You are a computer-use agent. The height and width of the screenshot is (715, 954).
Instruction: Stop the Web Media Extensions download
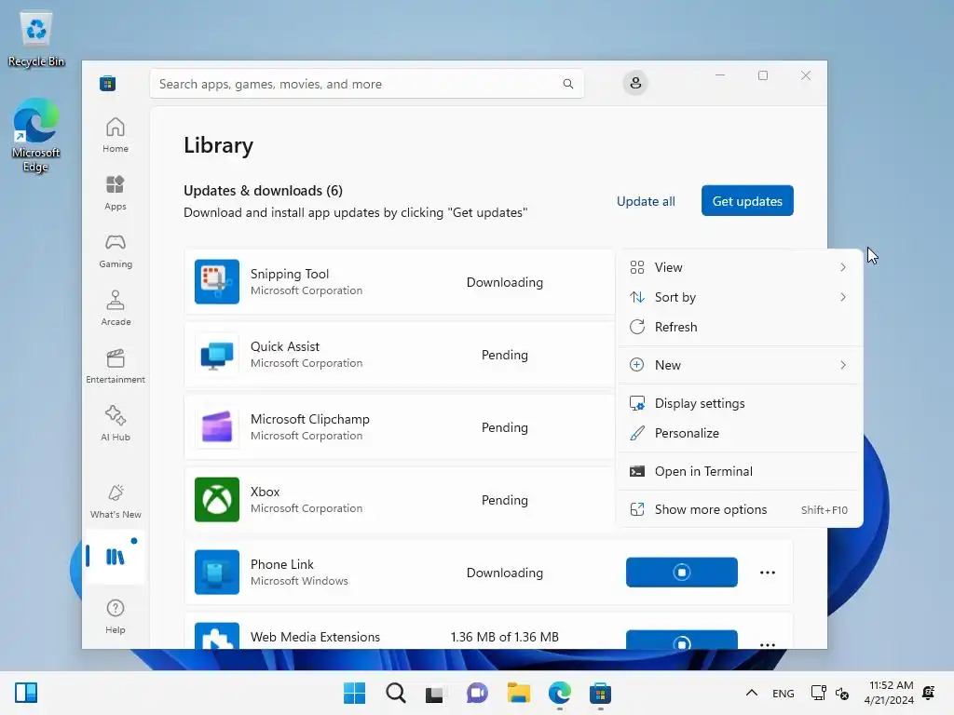681,640
